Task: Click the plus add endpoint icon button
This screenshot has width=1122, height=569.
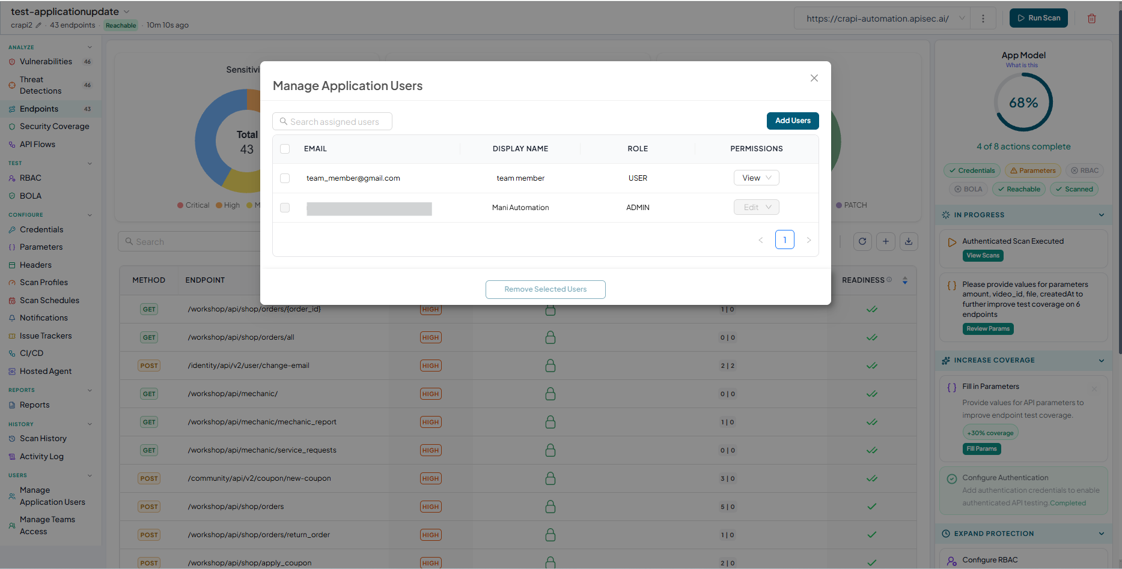Action: coord(886,241)
